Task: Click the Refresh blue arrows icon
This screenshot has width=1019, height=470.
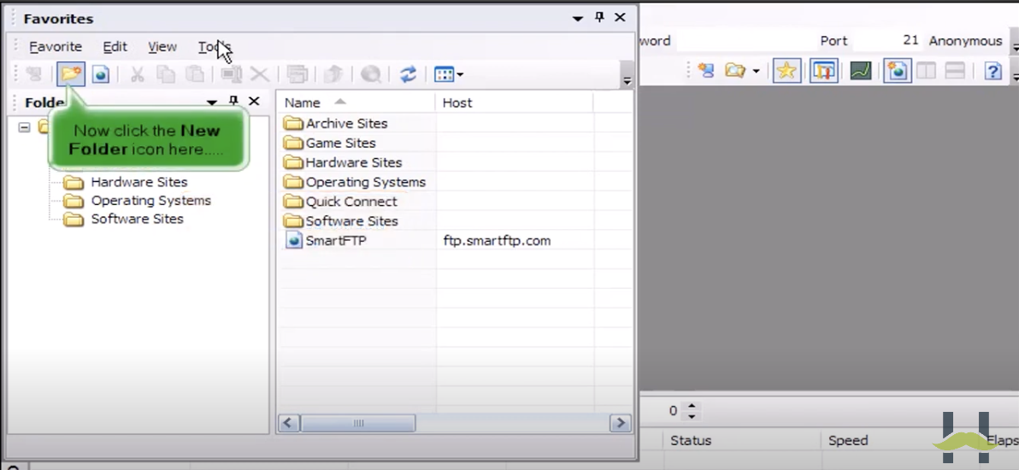Action: tap(408, 74)
